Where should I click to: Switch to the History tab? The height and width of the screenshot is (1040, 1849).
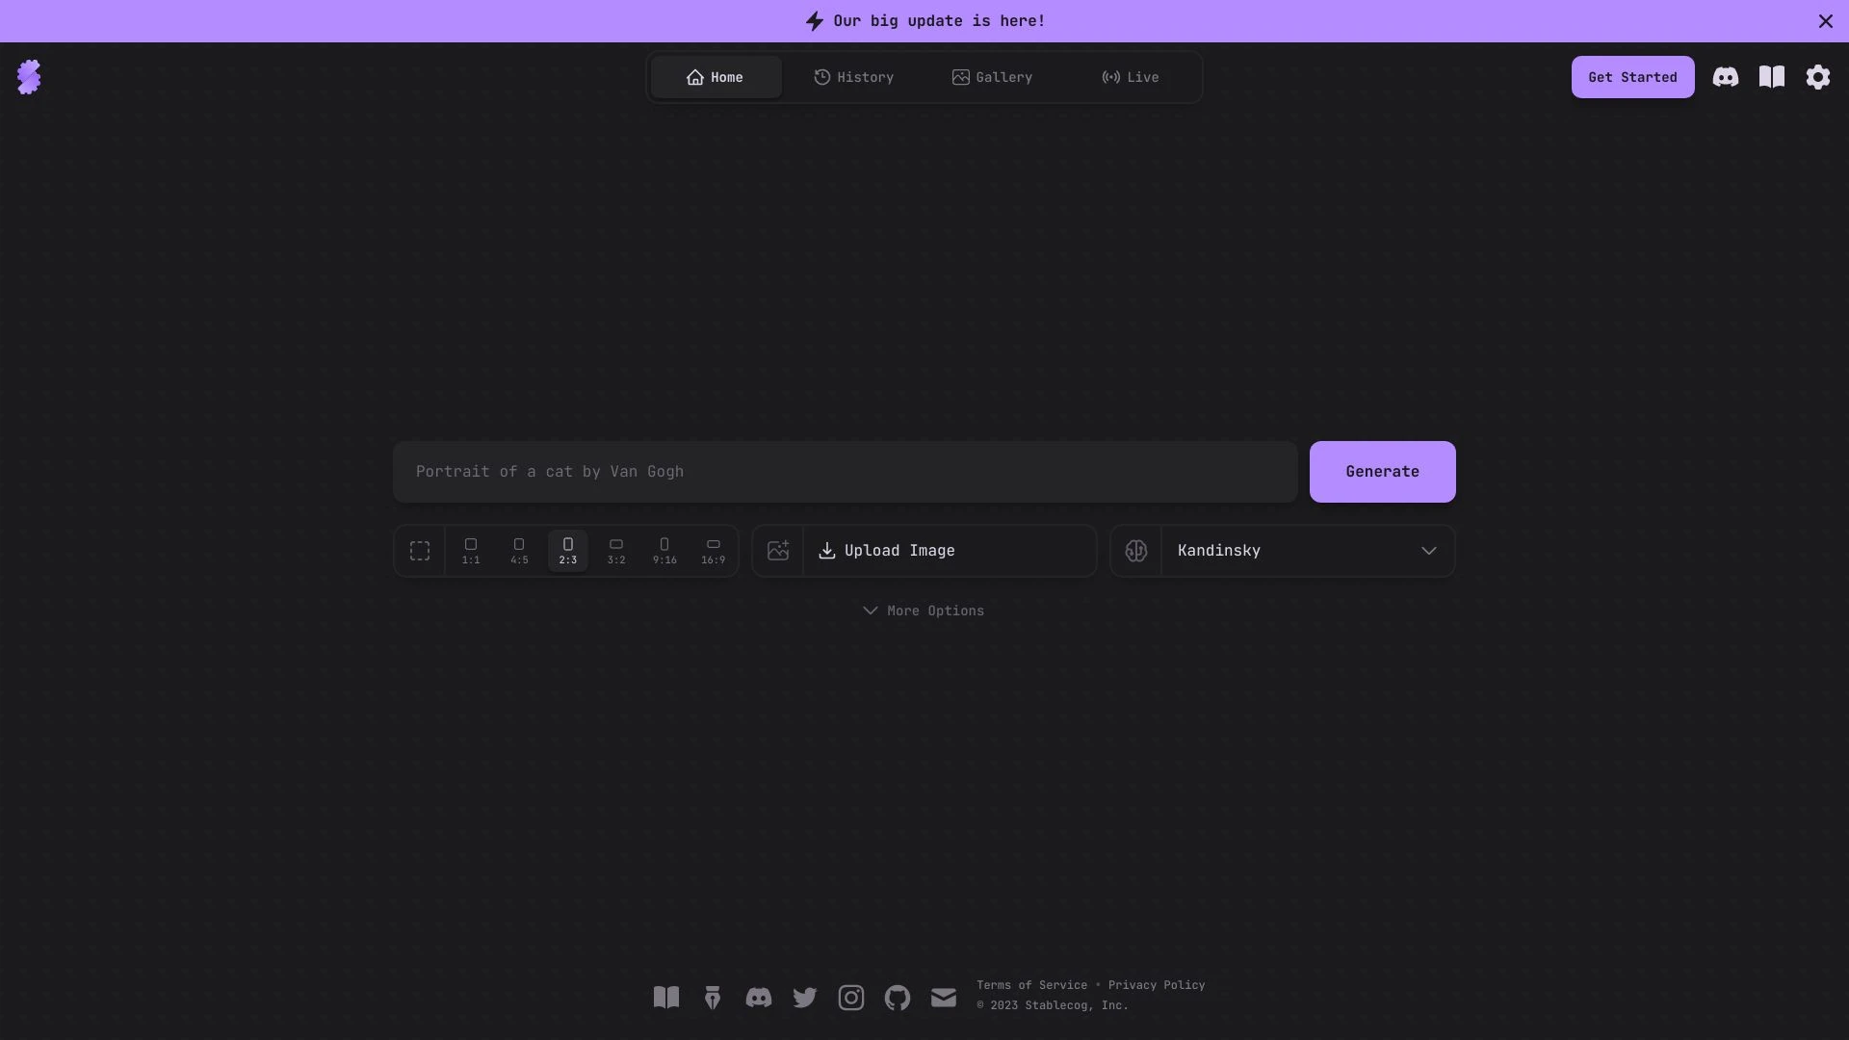click(852, 76)
